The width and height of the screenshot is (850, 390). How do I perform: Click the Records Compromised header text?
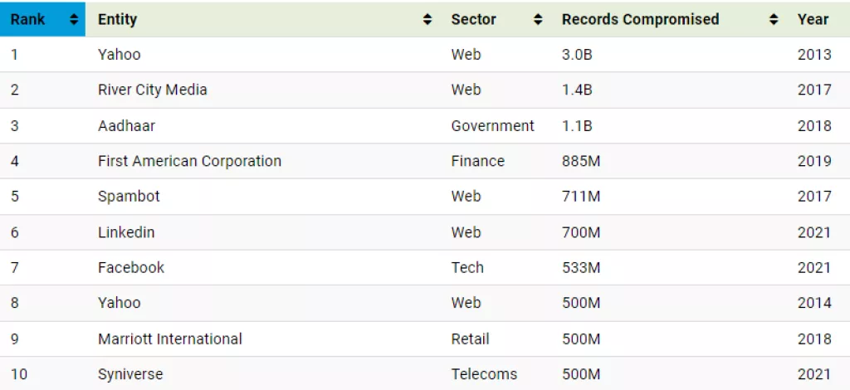(x=640, y=19)
